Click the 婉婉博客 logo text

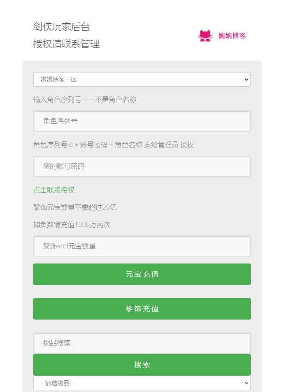232,36
